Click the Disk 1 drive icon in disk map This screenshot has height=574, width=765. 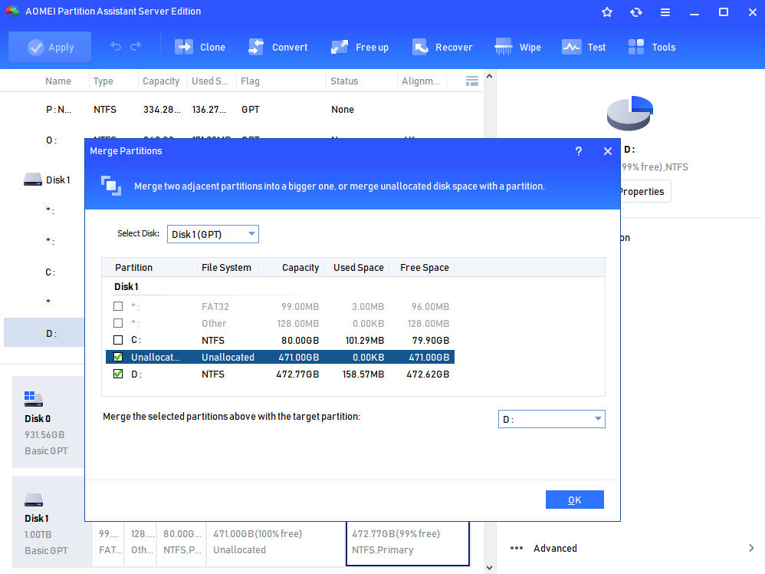[34, 500]
